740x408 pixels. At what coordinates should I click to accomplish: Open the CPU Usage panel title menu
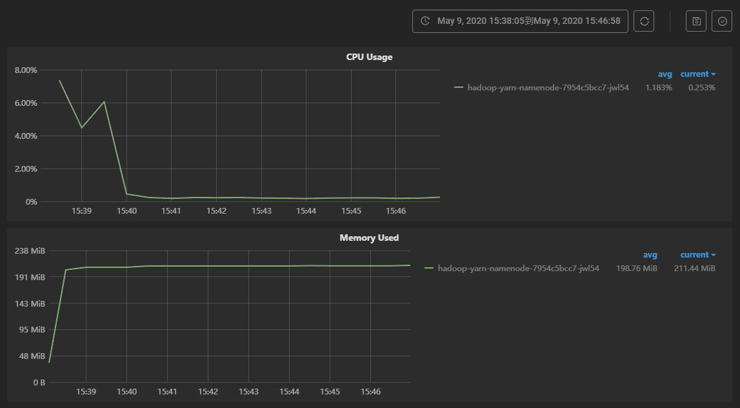tap(369, 57)
